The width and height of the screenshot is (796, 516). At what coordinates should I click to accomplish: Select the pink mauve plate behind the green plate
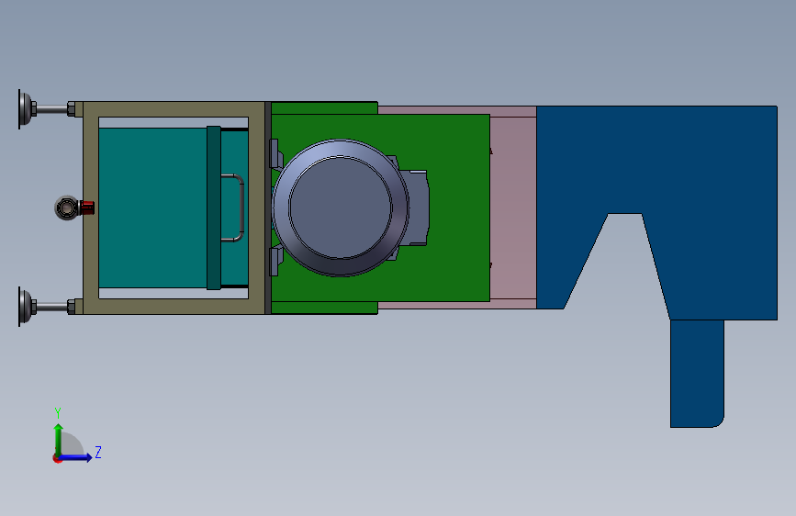tap(512, 208)
